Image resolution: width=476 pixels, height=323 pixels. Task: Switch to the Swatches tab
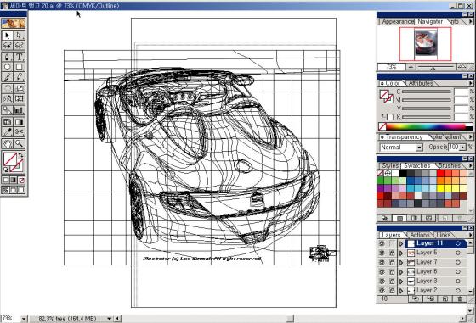tap(417, 165)
